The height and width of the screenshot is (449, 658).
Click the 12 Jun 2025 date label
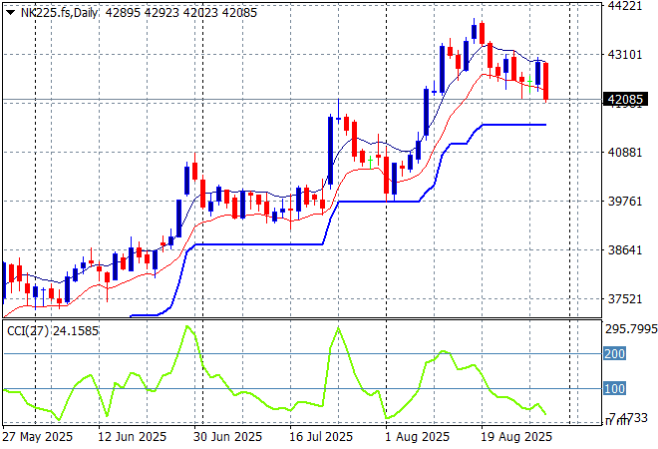(x=133, y=436)
